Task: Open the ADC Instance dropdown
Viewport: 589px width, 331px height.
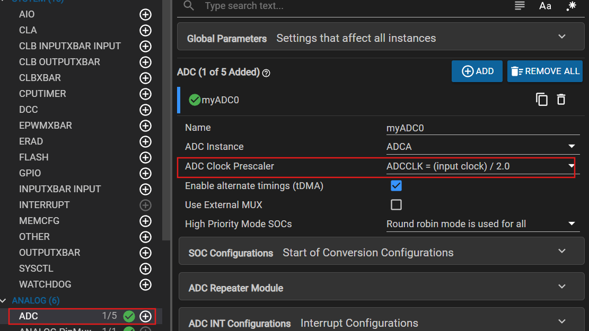Action: tap(482, 146)
